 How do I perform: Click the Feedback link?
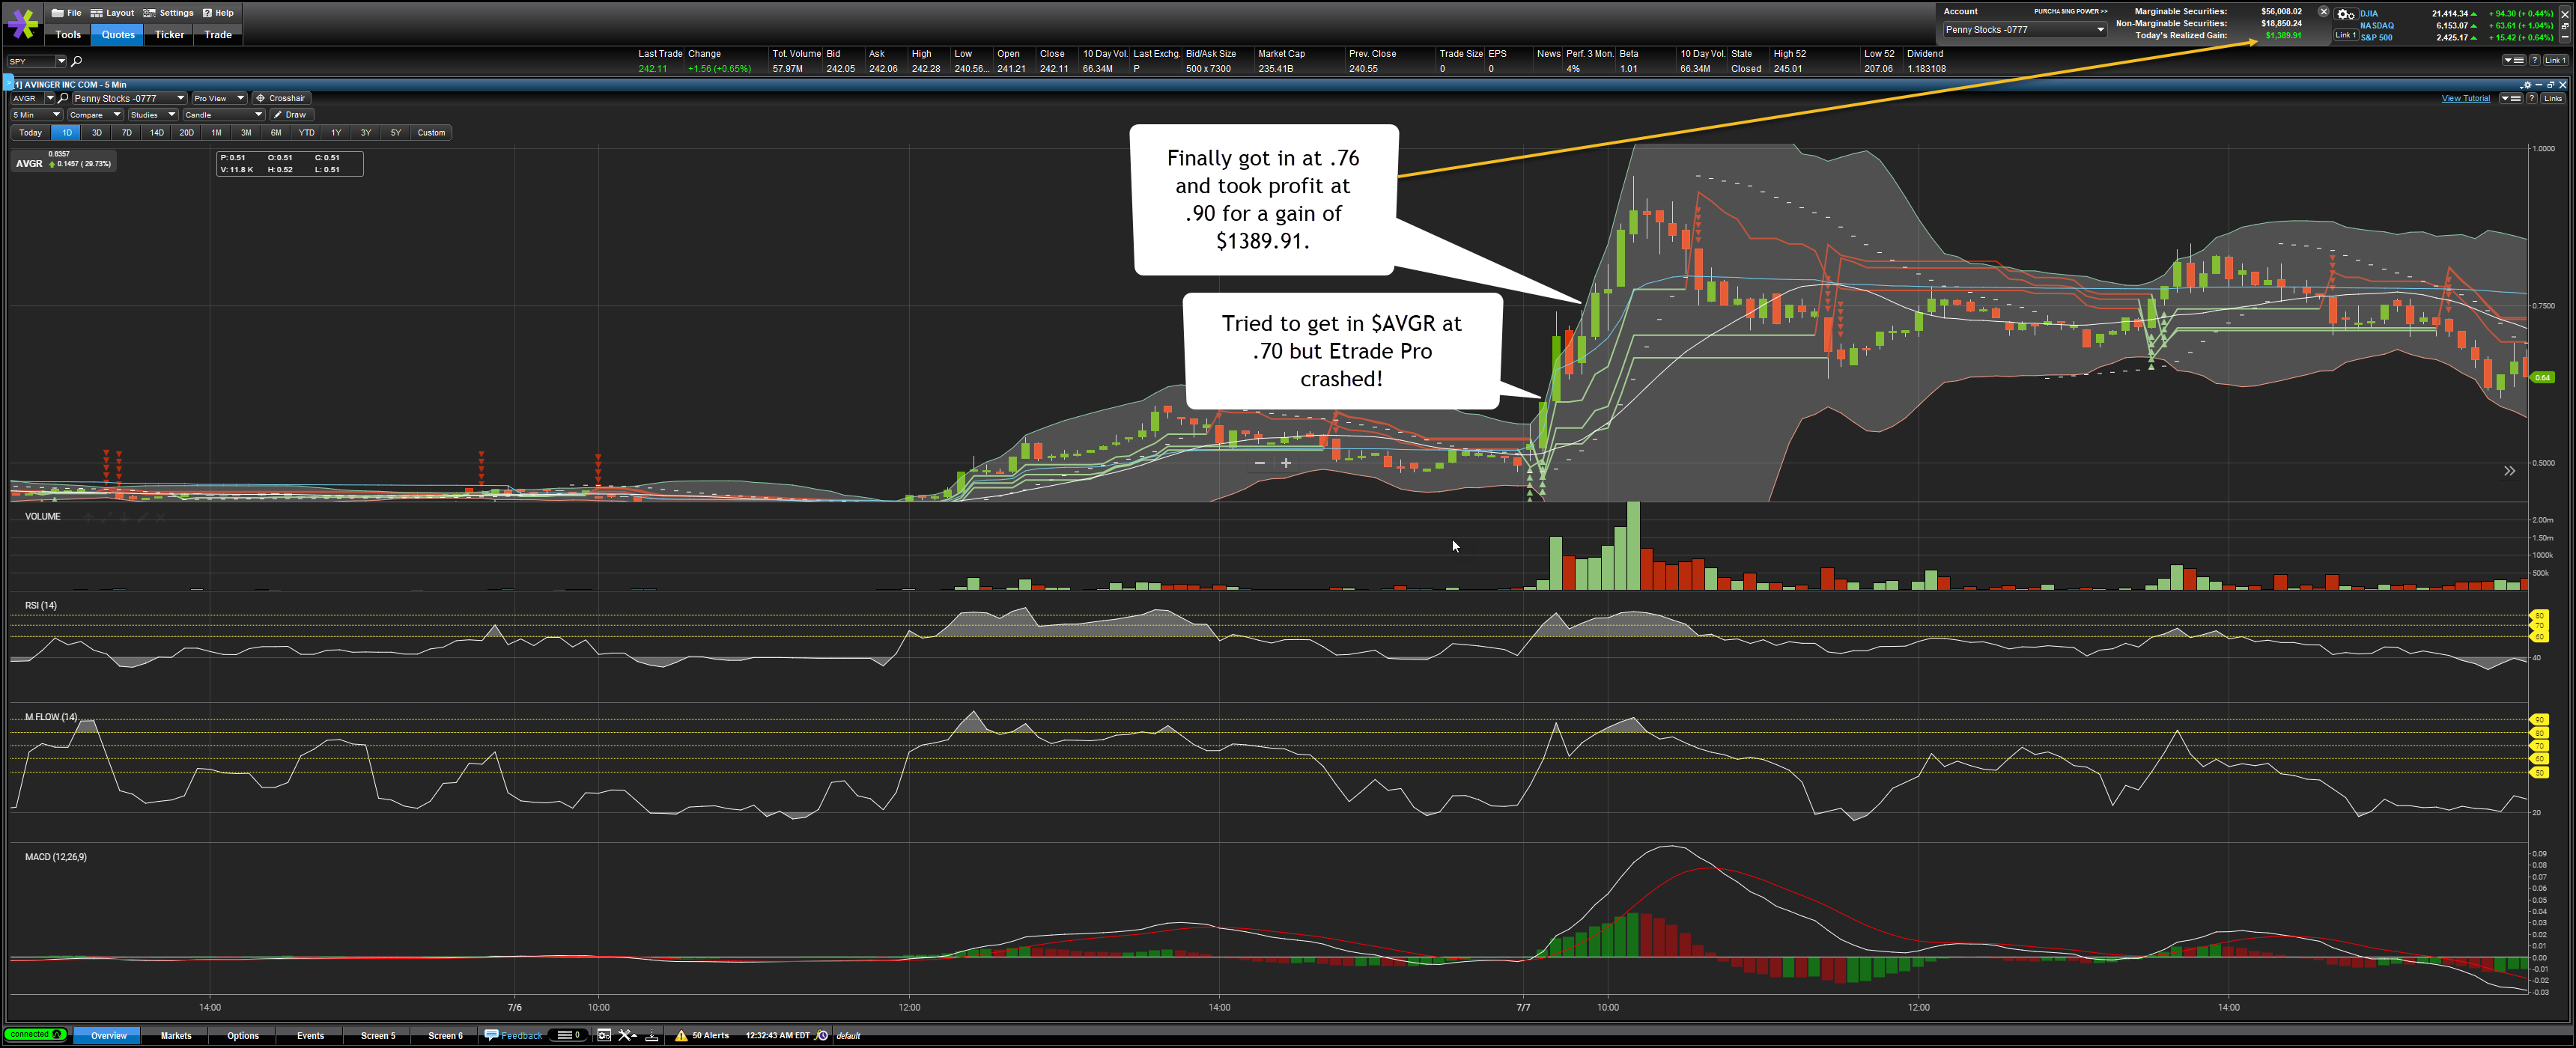click(x=521, y=1035)
